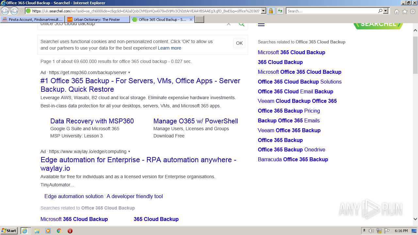Click the search magnifier in IE search box

click(380, 11)
